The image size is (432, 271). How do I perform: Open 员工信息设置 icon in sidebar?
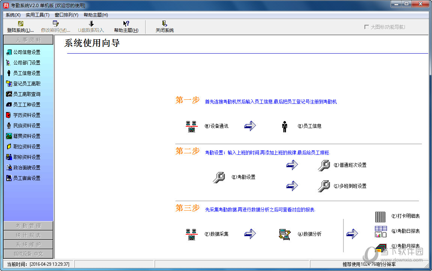pos(9,73)
